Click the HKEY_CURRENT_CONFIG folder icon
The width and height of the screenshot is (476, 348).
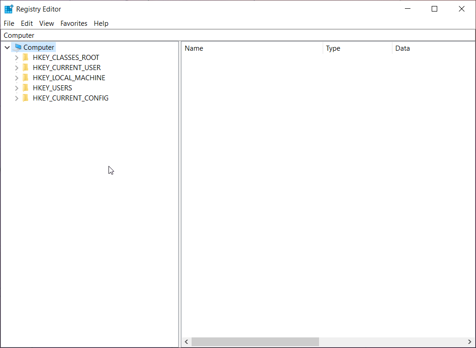click(26, 98)
